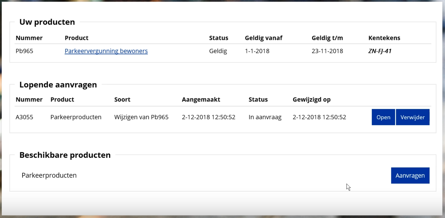Image resolution: width=445 pixels, height=218 pixels.
Task: Click the Open button for request A3055
Action: [x=383, y=117]
